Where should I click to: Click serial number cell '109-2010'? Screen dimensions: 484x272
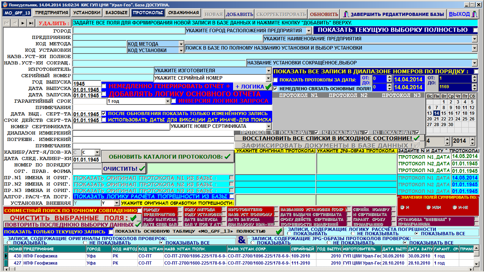tap(303, 256)
